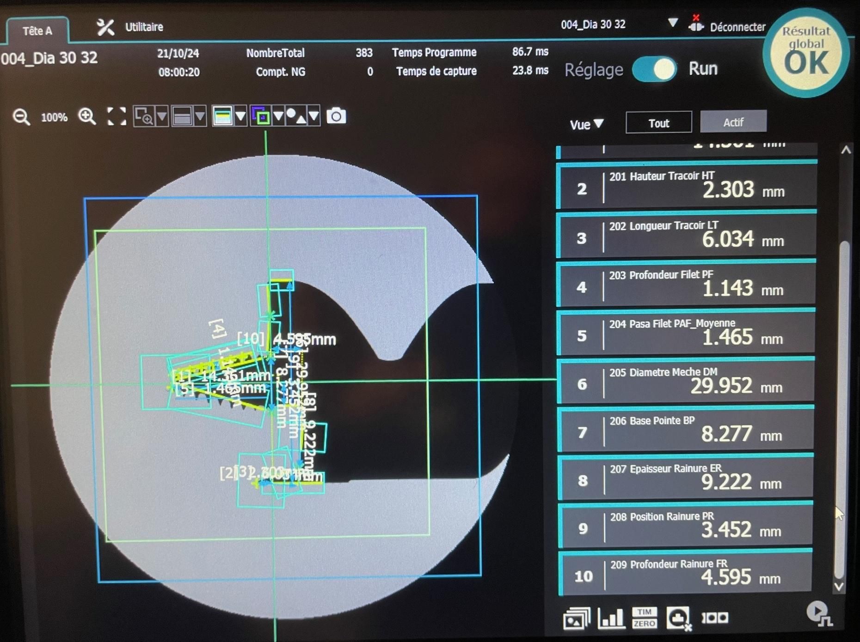Open the Utilitaire menu
The width and height of the screenshot is (860, 642).
[144, 27]
